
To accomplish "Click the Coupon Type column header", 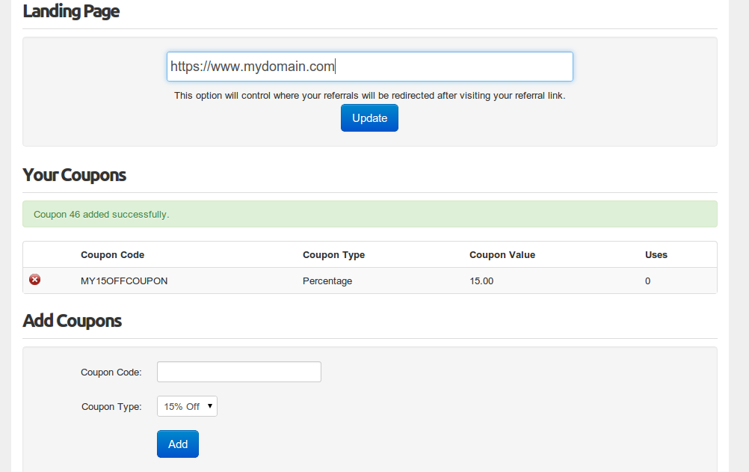I will point(334,255).
